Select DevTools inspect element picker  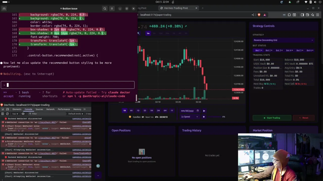click(x=3, y=109)
